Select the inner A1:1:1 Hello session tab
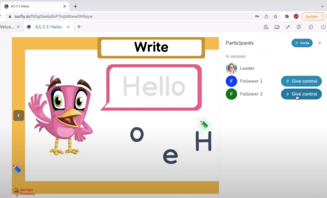 49,27
